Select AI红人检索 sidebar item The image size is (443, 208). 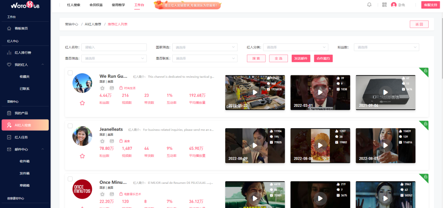coord(25,125)
